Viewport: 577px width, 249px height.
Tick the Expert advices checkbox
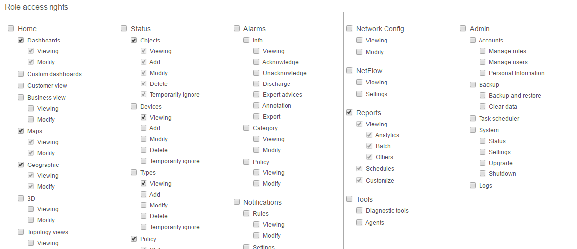click(x=256, y=94)
